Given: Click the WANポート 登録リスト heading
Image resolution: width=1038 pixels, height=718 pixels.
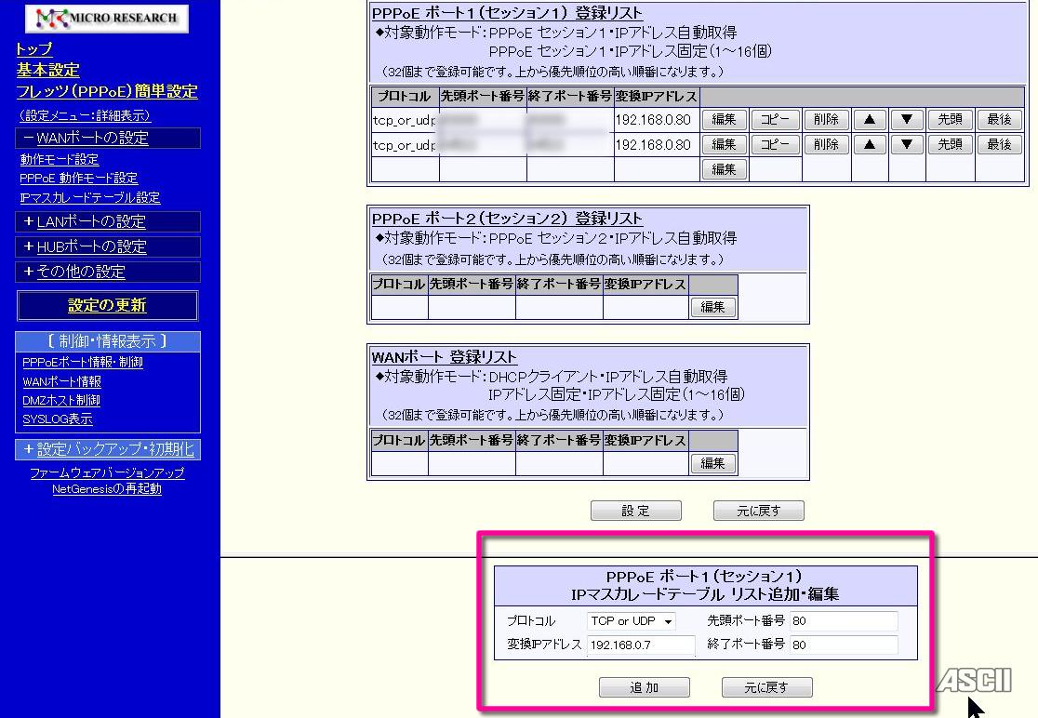Looking at the screenshot, I should 444,357.
